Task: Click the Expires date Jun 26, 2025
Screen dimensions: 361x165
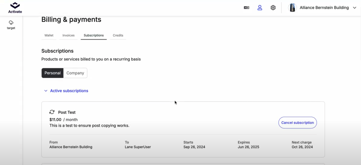Action: 248,147
